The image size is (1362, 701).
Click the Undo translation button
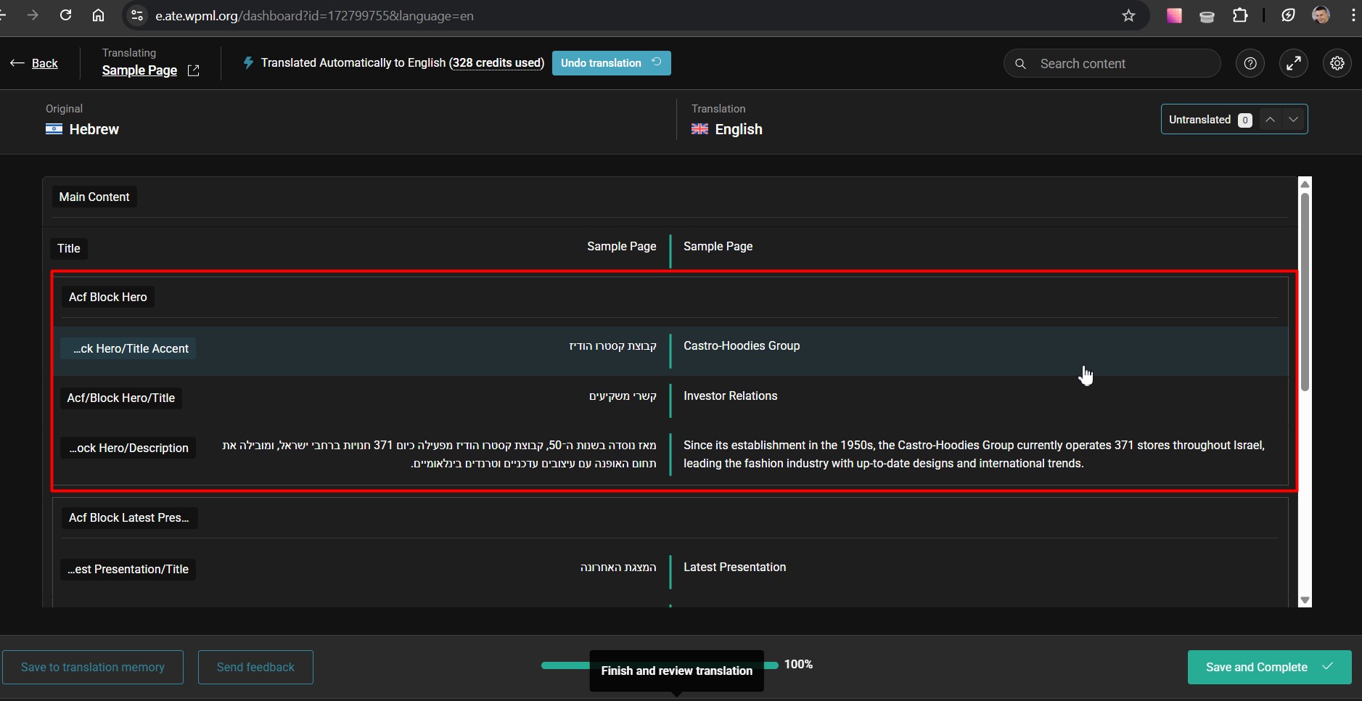[x=611, y=63]
